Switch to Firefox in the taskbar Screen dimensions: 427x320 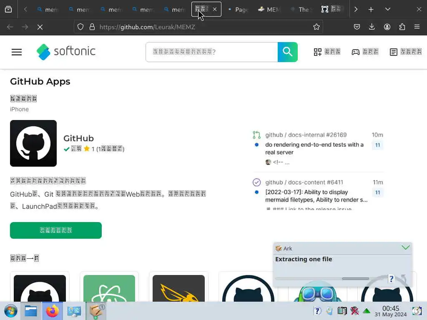(52, 311)
